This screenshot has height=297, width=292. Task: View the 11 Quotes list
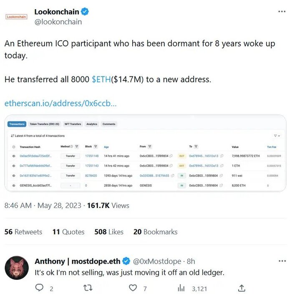68,232
